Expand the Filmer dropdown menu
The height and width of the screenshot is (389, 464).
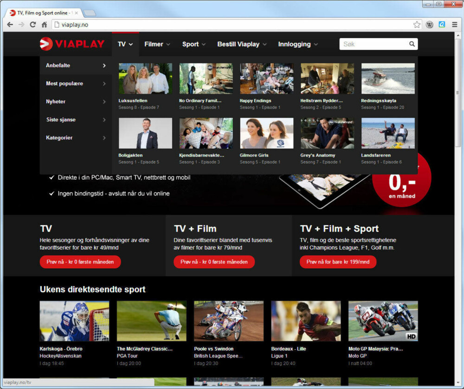pos(157,44)
